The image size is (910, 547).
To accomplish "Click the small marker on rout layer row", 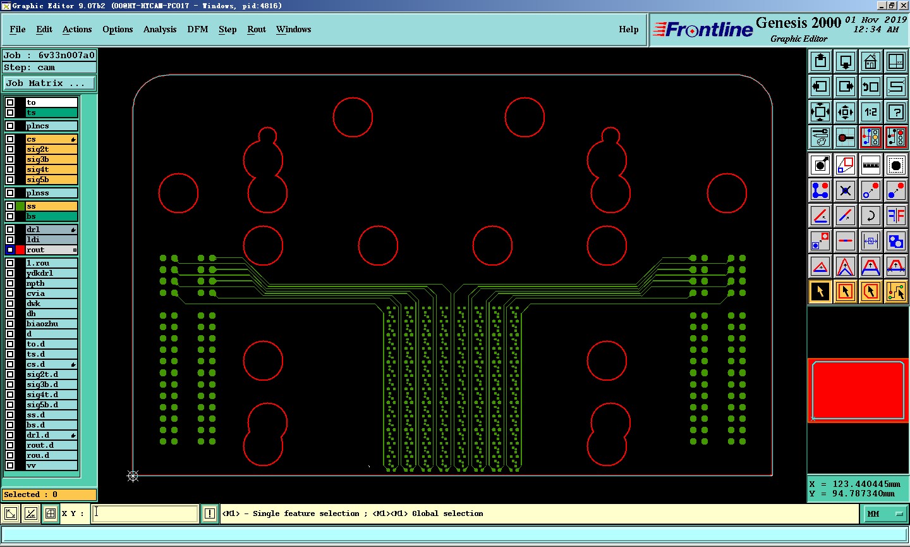I will click(75, 250).
